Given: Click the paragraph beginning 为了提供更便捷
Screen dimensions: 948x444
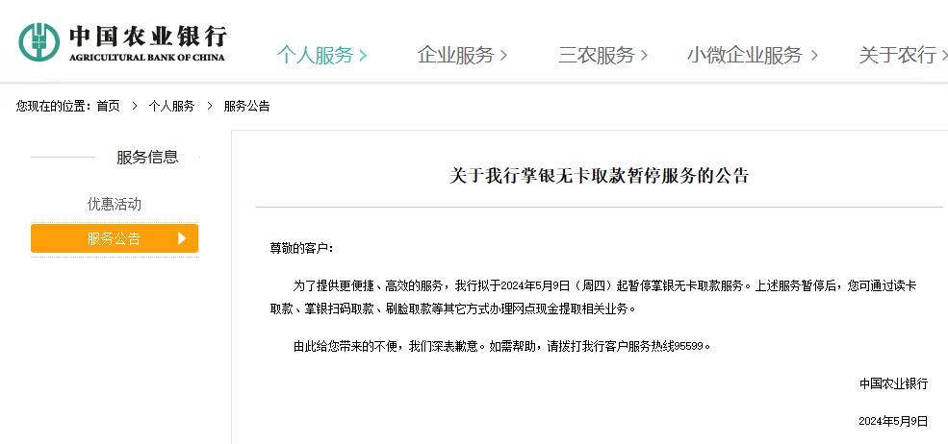Looking at the screenshot, I should point(593,298).
